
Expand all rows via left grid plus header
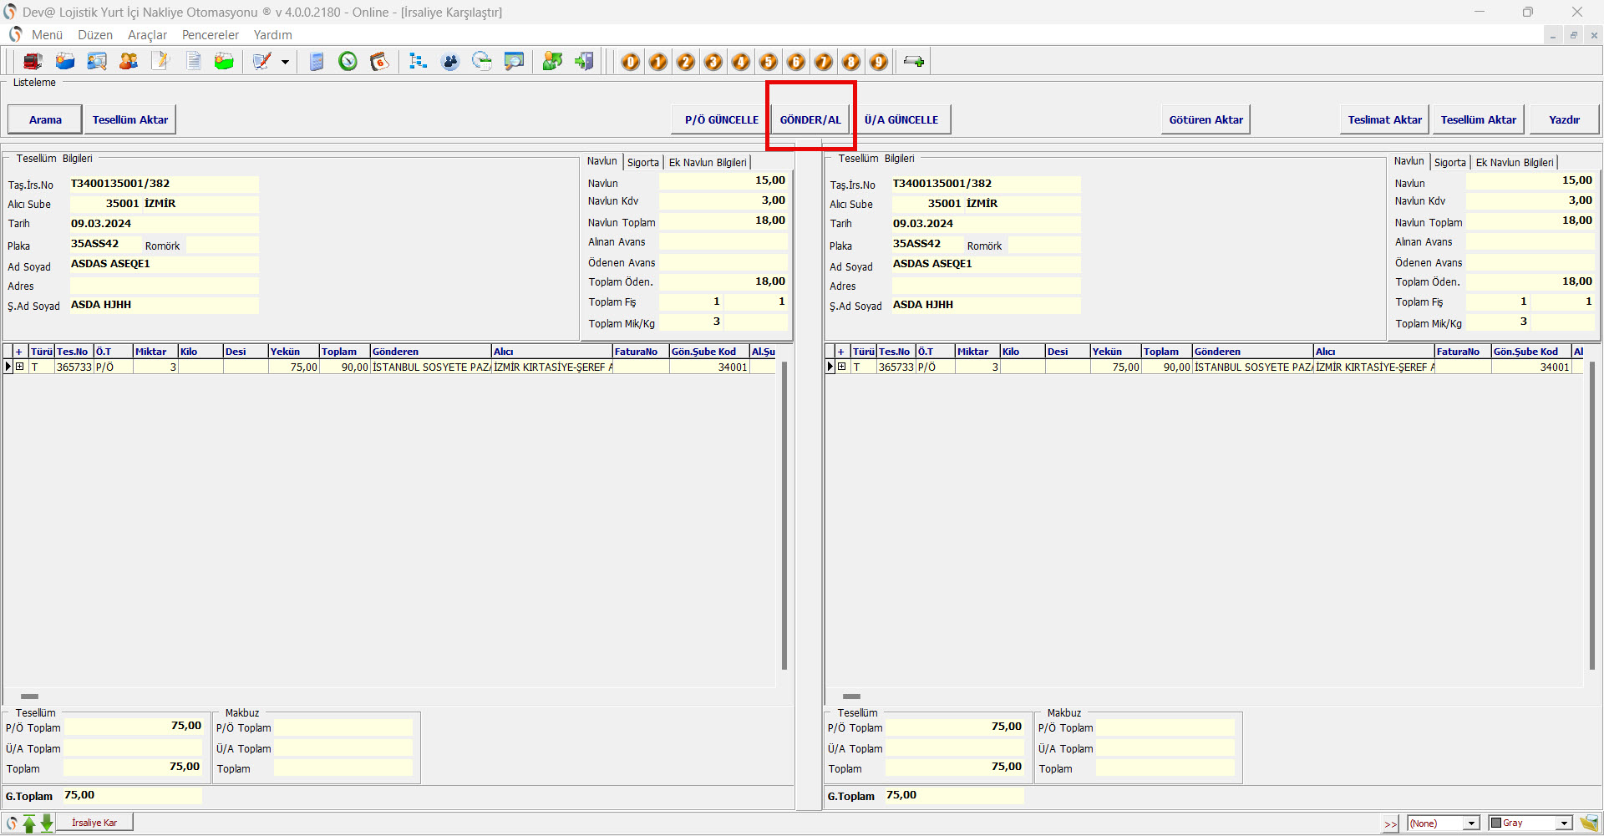point(18,352)
